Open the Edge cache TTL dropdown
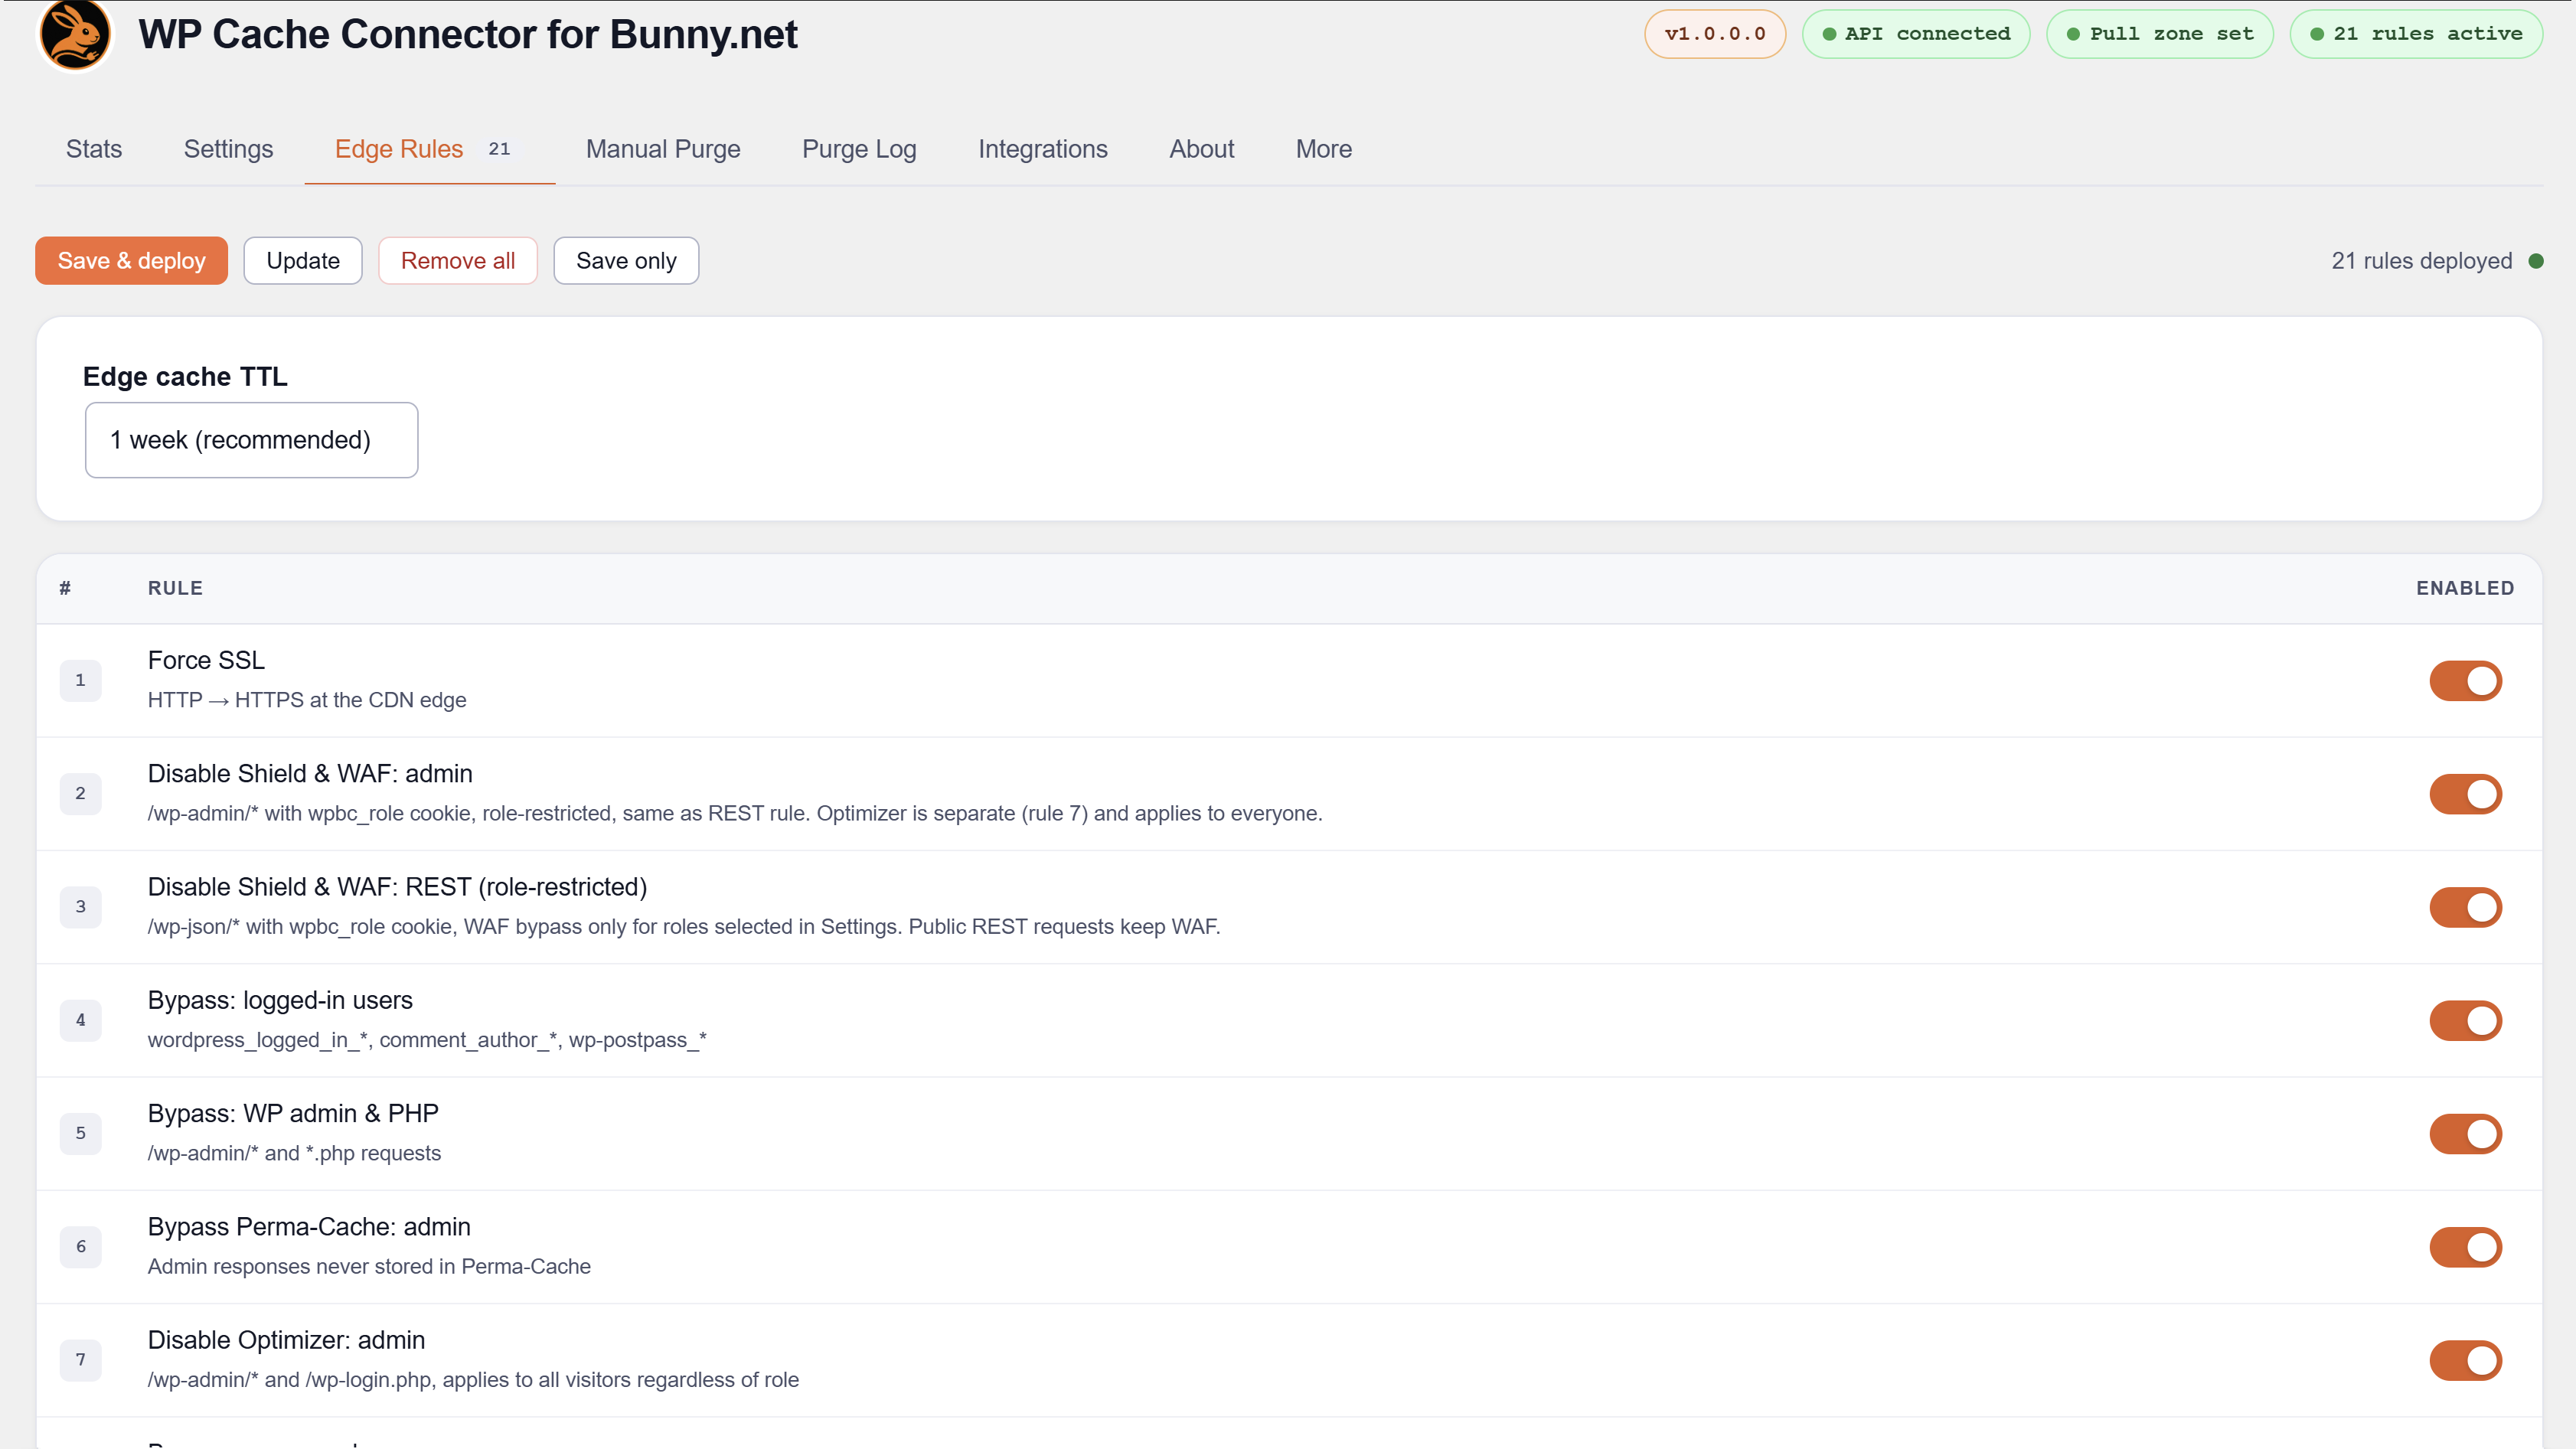2576x1449 pixels. [x=251, y=440]
